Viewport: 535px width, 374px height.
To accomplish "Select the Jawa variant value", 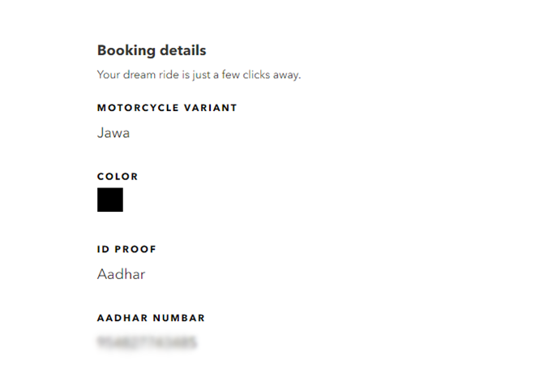I will coord(113,133).
